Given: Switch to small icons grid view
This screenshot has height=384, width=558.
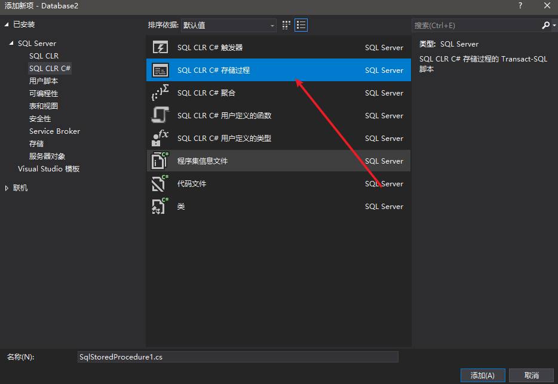Looking at the screenshot, I should (x=287, y=25).
